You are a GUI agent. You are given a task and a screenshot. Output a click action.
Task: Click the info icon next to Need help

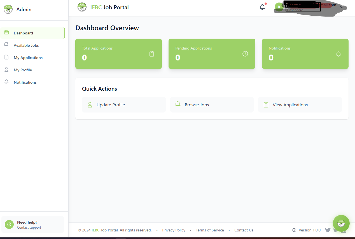pos(9,224)
